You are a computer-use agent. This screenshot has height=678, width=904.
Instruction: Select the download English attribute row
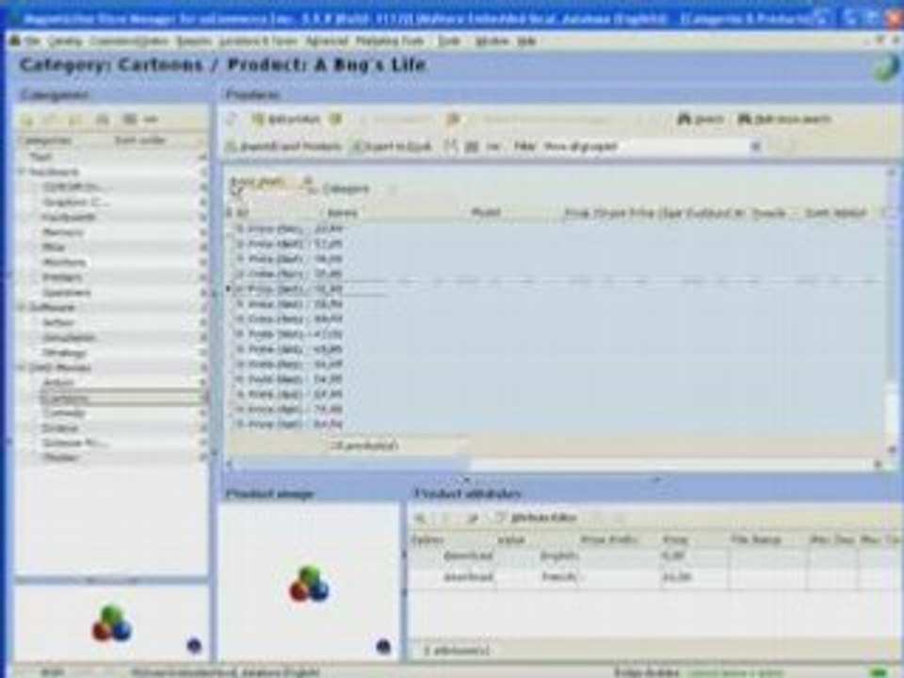click(654, 556)
